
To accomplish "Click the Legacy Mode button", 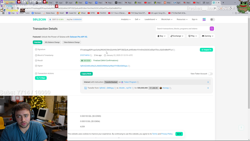I will click(x=86, y=74).
